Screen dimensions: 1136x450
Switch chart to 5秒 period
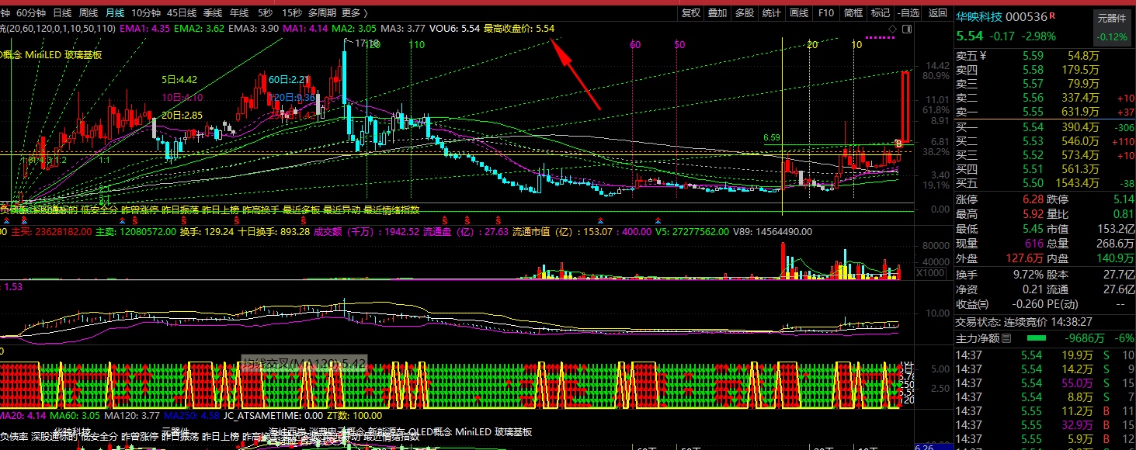click(265, 12)
